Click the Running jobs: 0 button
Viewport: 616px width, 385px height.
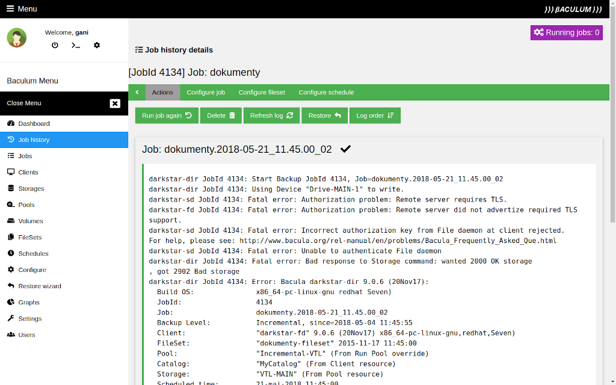tap(566, 32)
